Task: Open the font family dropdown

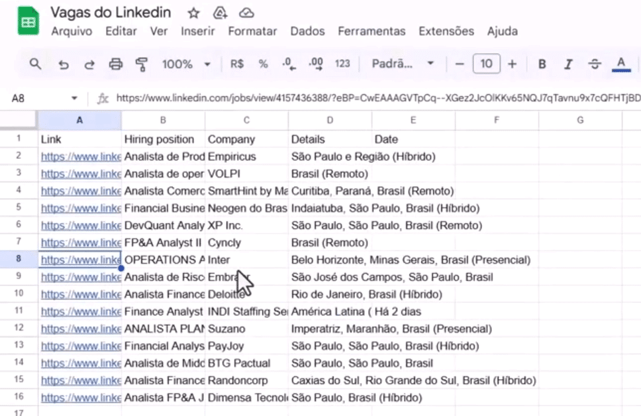Action: coord(402,64)
